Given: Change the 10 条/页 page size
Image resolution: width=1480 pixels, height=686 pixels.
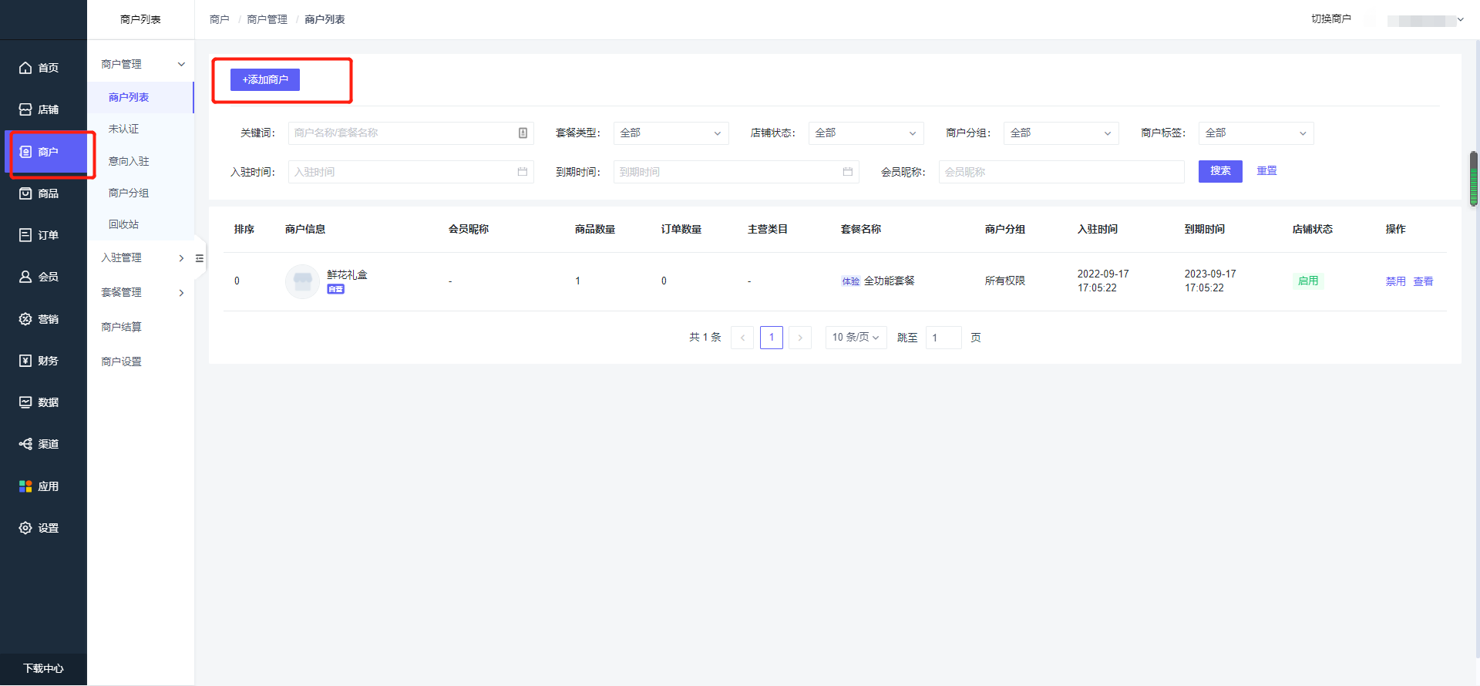Looking at the screenshot, I should [x=855, y=338].
